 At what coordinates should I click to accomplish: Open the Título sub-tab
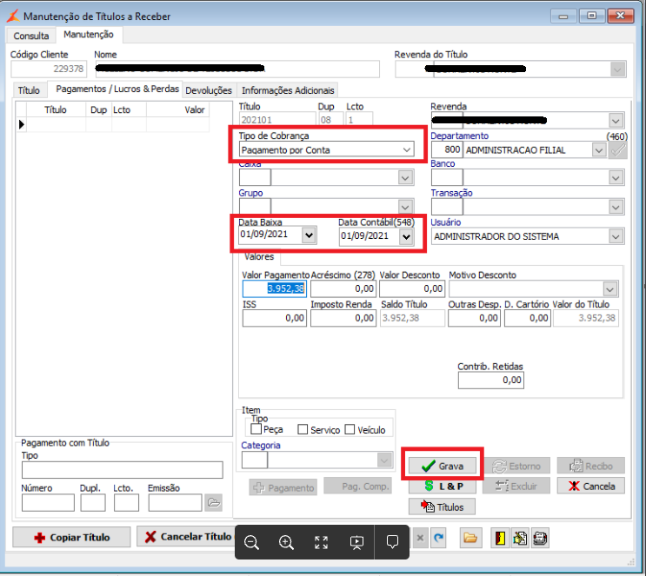pos(29,90)
